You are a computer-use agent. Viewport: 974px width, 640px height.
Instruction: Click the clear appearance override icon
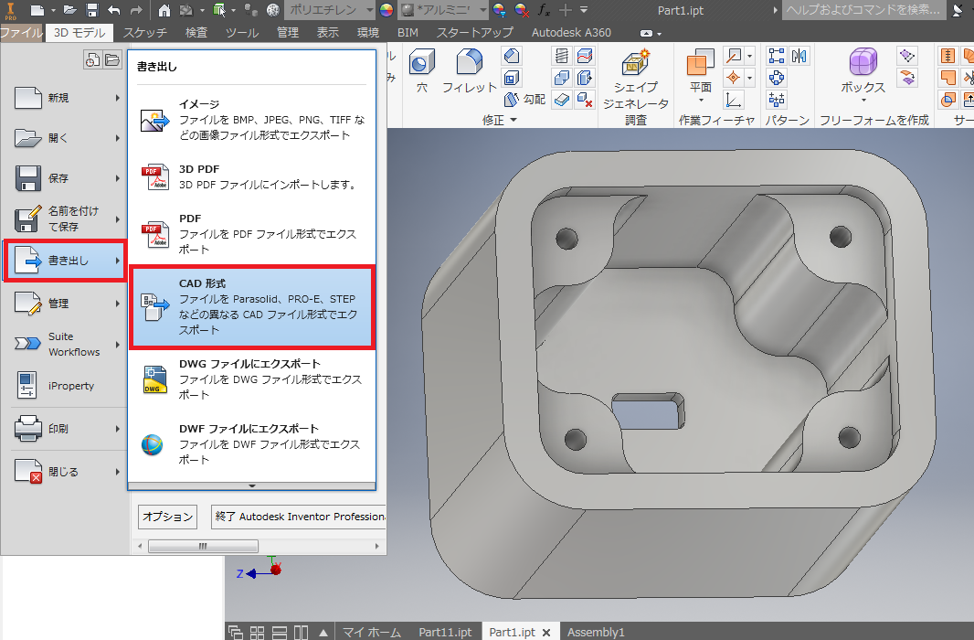coord(522,10)
